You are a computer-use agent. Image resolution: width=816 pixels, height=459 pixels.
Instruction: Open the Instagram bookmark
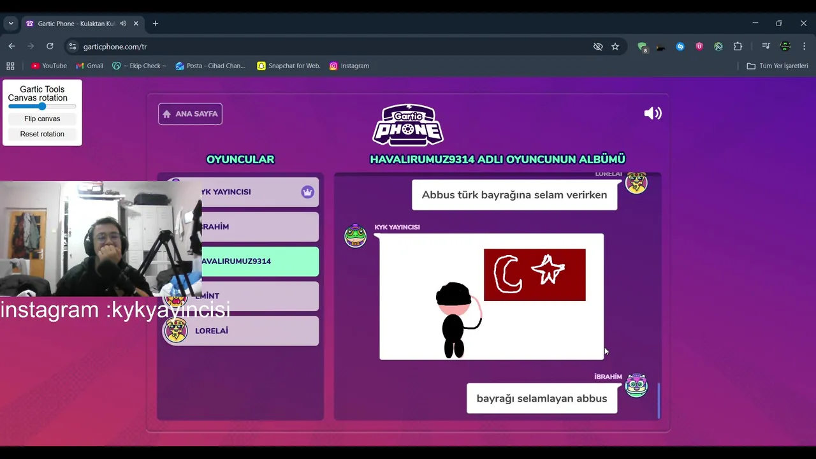click(x=349, y=66)
